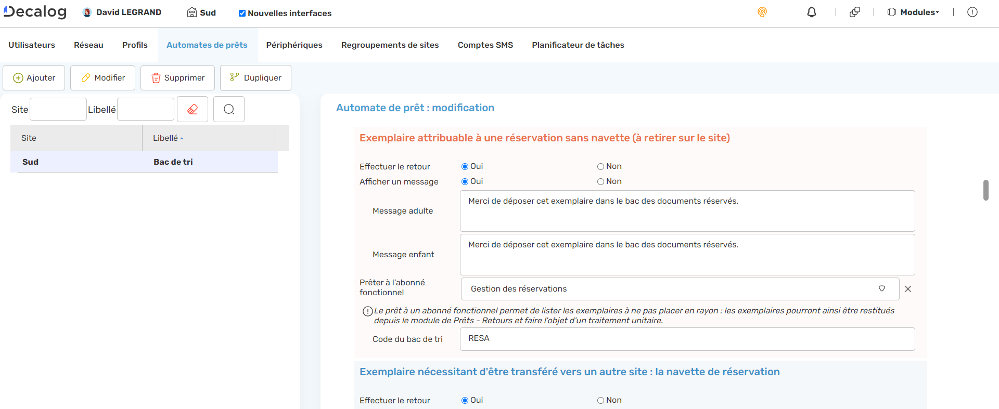Select Non for Afficher un message
Image resolution: width=999 pixels, height=409 pixels.
600,181
